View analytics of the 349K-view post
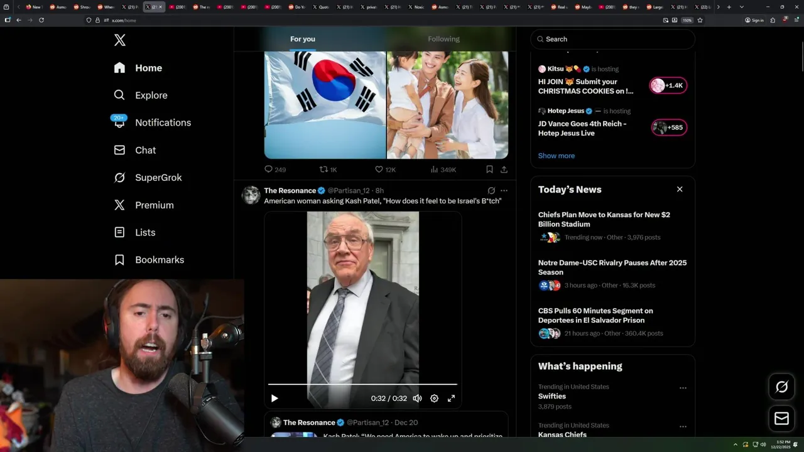The image size is (804, 452). (x=443, y=169)
